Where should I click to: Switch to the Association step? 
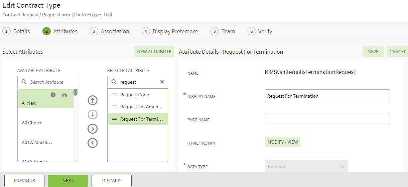pos(110,31)
